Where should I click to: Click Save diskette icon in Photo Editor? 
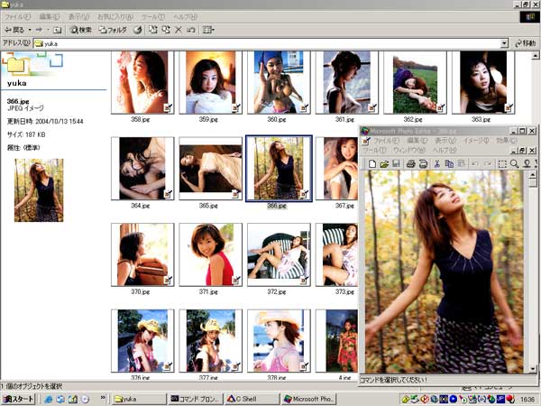click(x=396, y=164)
